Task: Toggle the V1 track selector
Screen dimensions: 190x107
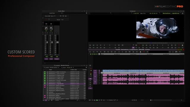Action: point(95,71)
